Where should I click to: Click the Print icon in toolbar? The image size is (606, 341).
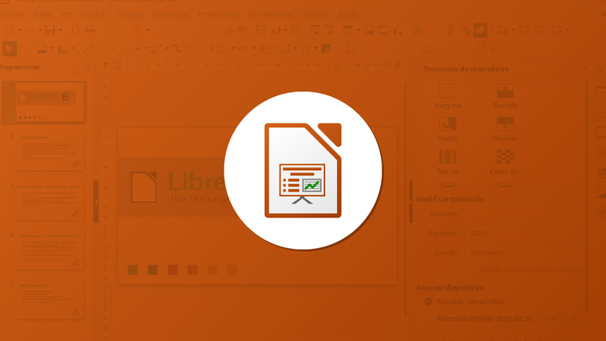(x=90, y=30)
